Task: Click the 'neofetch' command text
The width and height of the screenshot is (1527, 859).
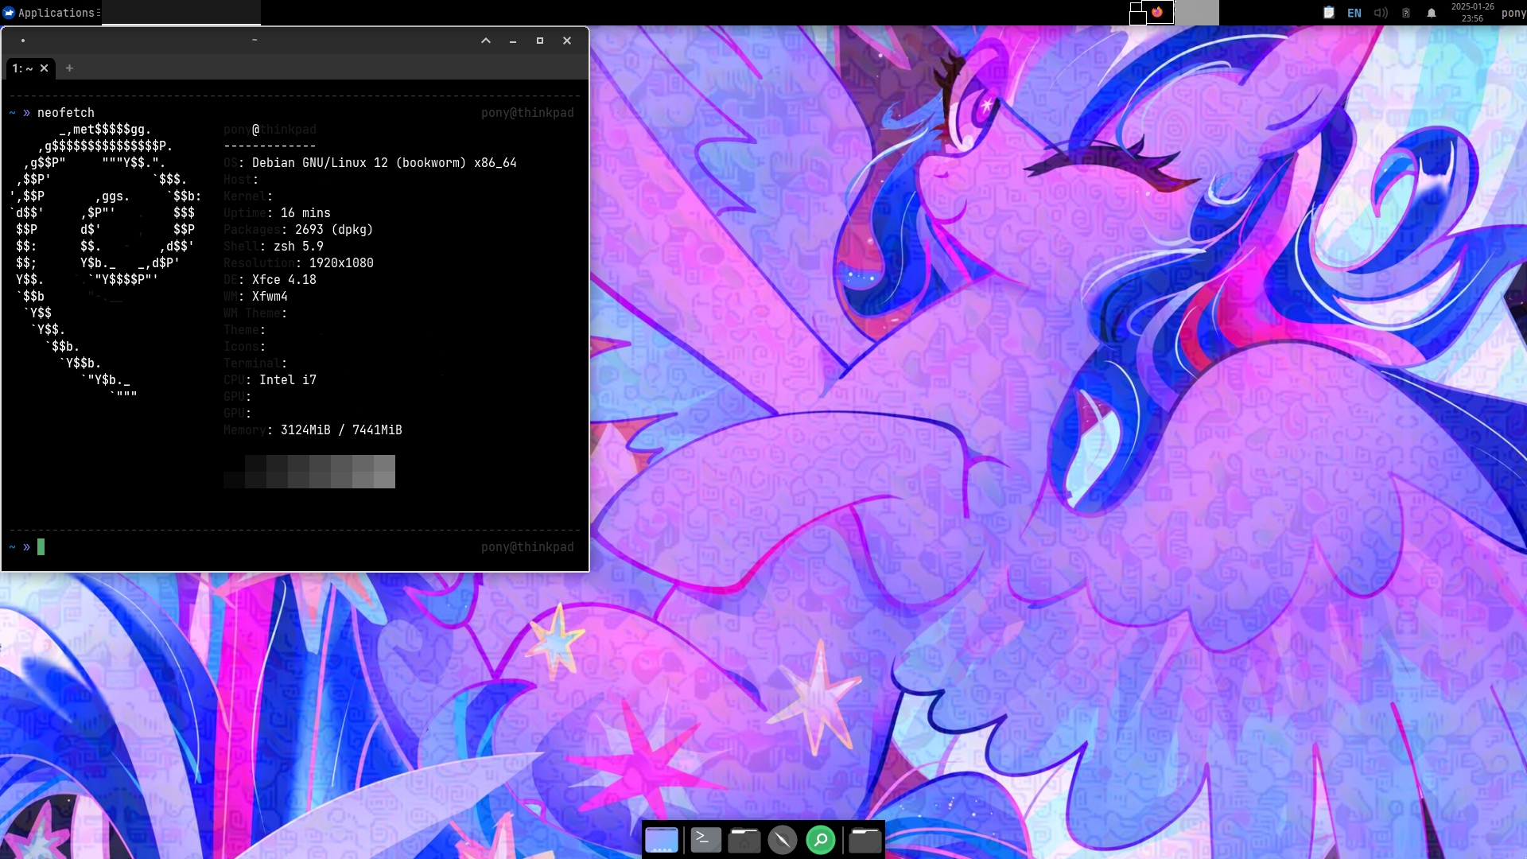Action: [66, 113]
